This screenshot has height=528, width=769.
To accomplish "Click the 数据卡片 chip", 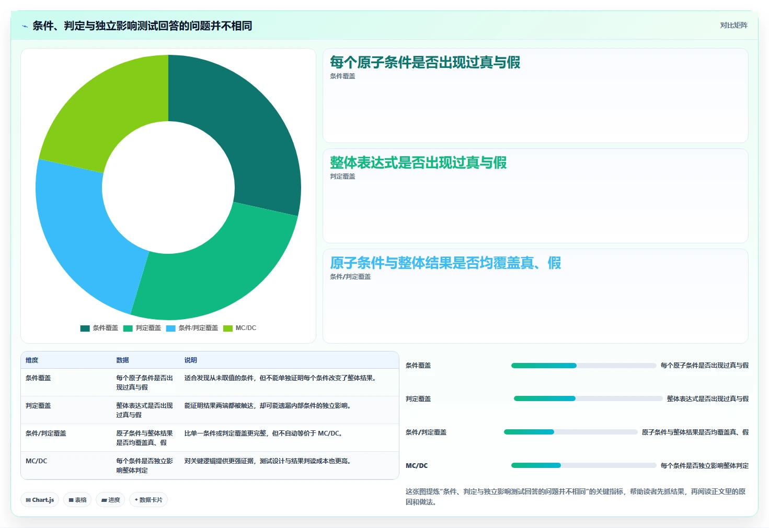I will [148, 500].
